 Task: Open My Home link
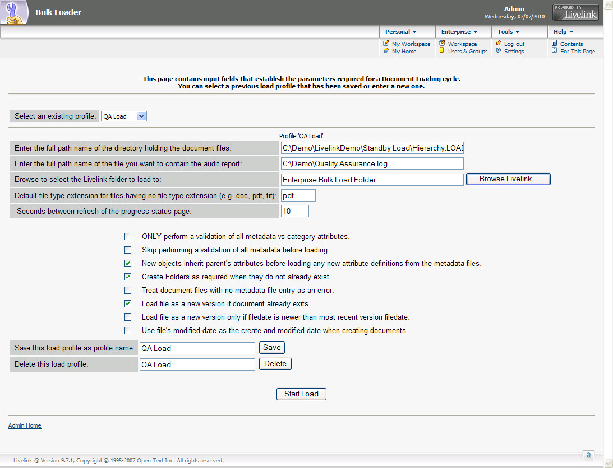404,51
